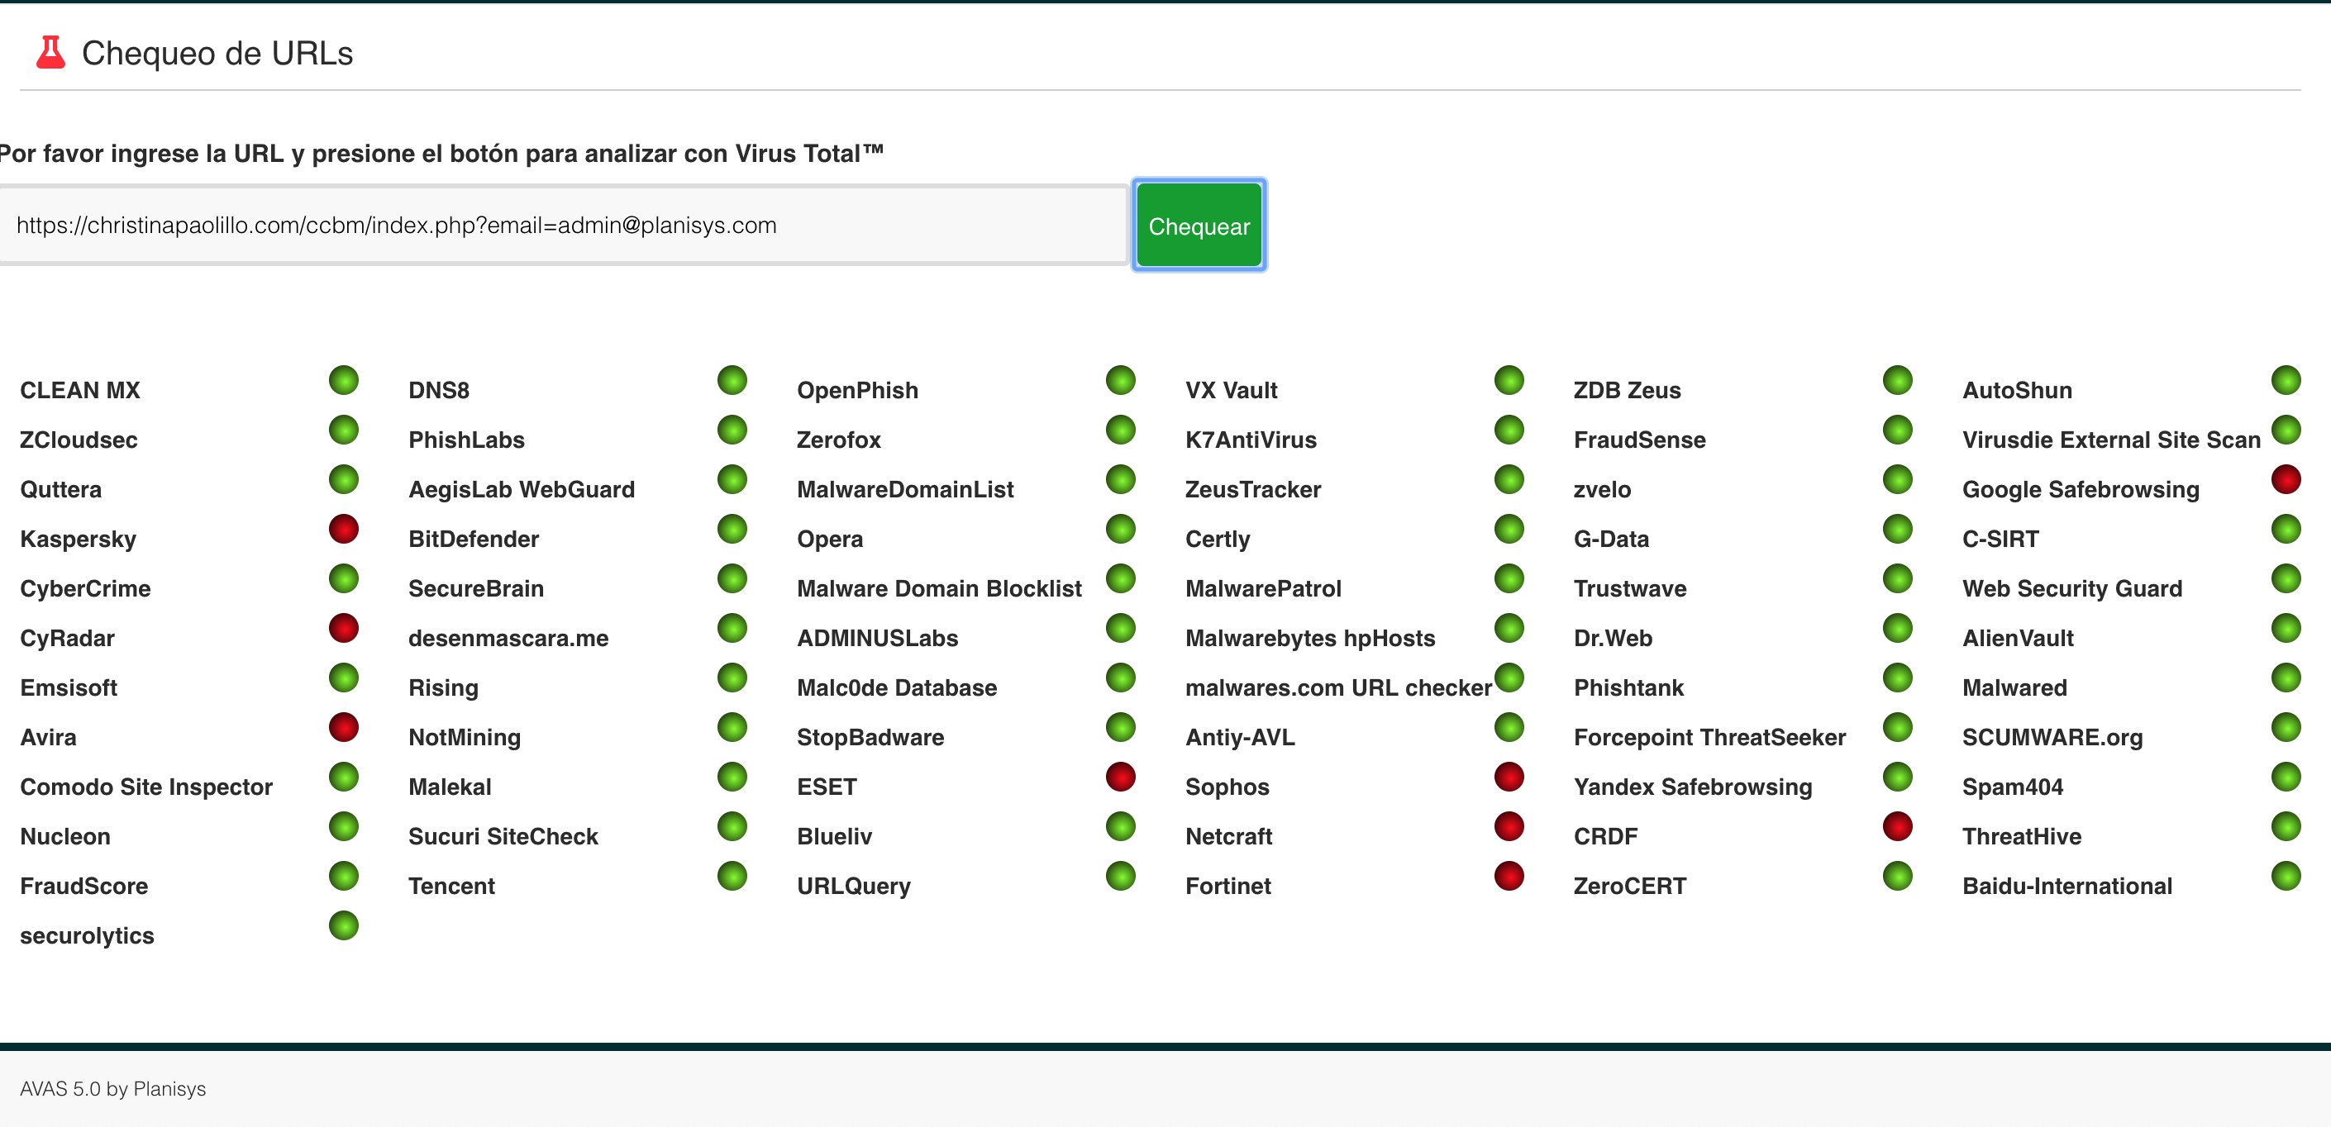Click the Yandex Safebrowsing label
The width and height of the screenshot is (2331, 1127).
(1693, 787)
